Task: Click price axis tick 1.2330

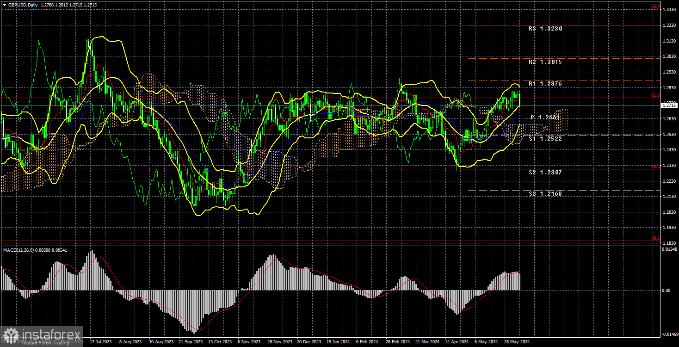Action: tap(669, 166)
